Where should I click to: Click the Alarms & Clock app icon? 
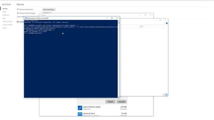[80, 114]
